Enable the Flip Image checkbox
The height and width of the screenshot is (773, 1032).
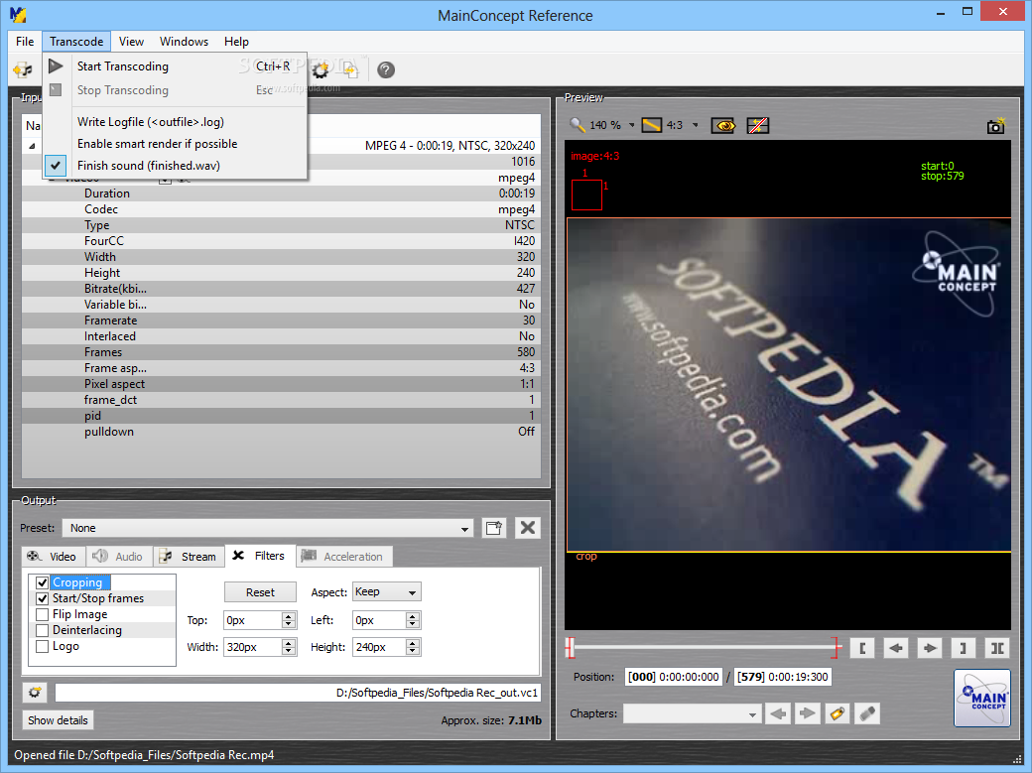point(42,614)
